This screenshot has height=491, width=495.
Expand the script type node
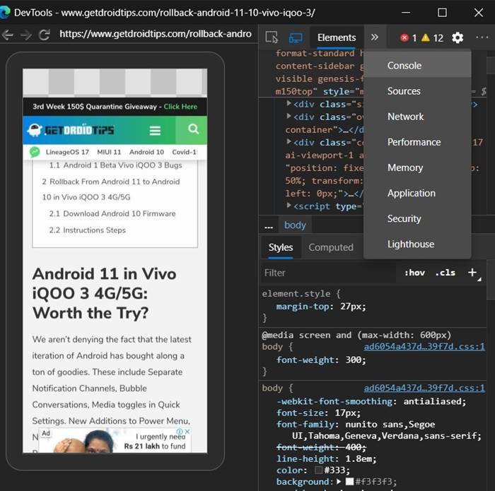tap(289, 206)
